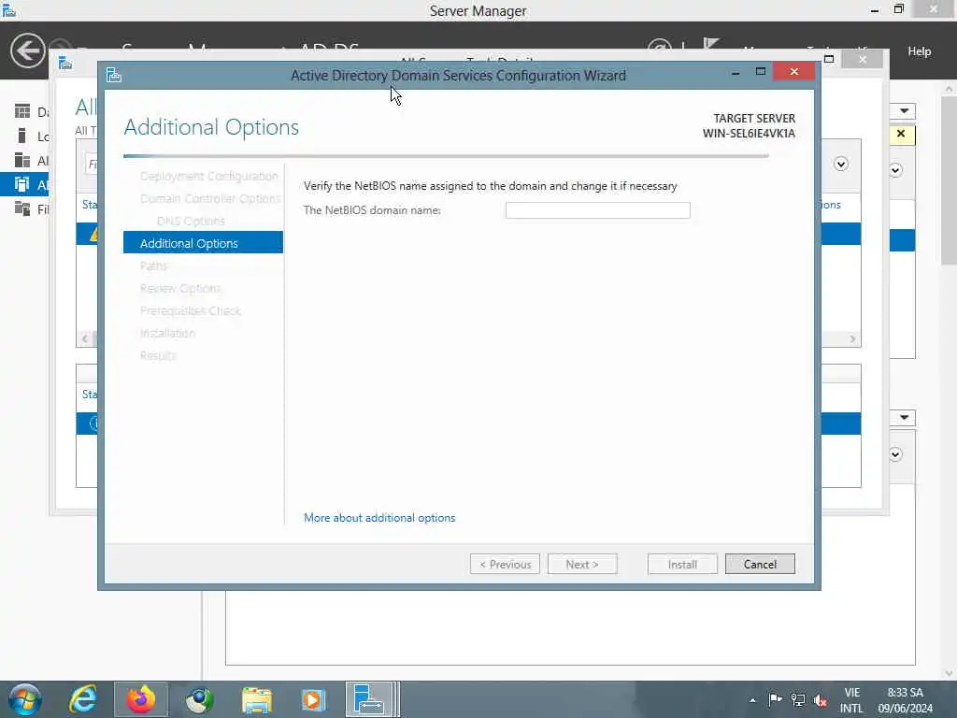Select Domain Controller Options step

pos(210,198)
